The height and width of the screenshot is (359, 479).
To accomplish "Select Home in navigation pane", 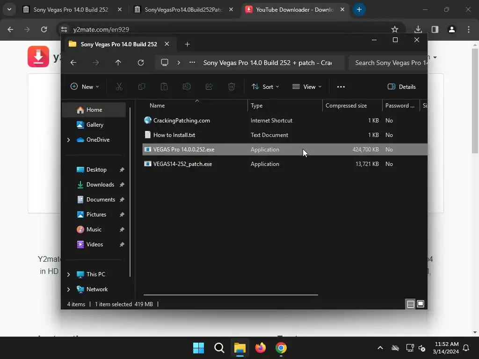I will [x=94, y=109].
